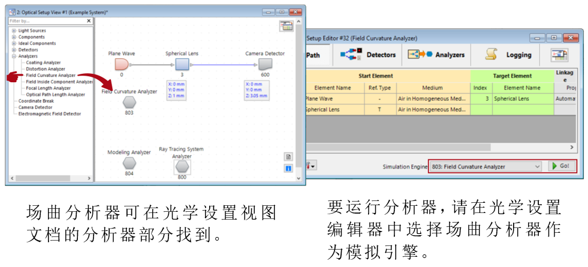Select the Field Curvature Analyzer hexagon 803
Image resolution: width=588 pixels, height=267 pixels.
pyautogui.click(x=129, y=103)
